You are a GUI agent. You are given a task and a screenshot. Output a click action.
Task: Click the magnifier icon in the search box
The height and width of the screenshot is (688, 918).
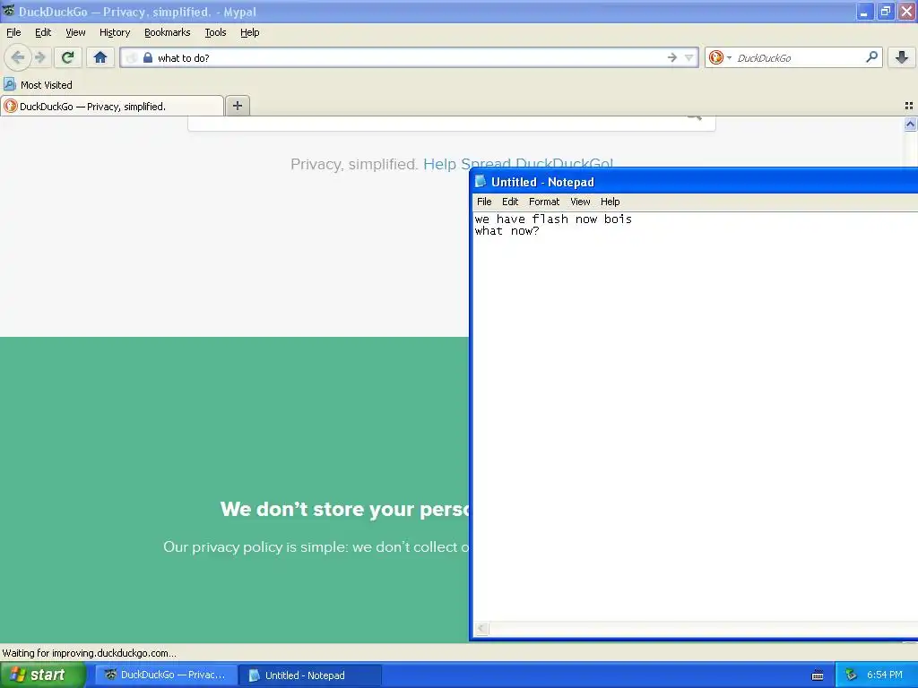point(871,56)
